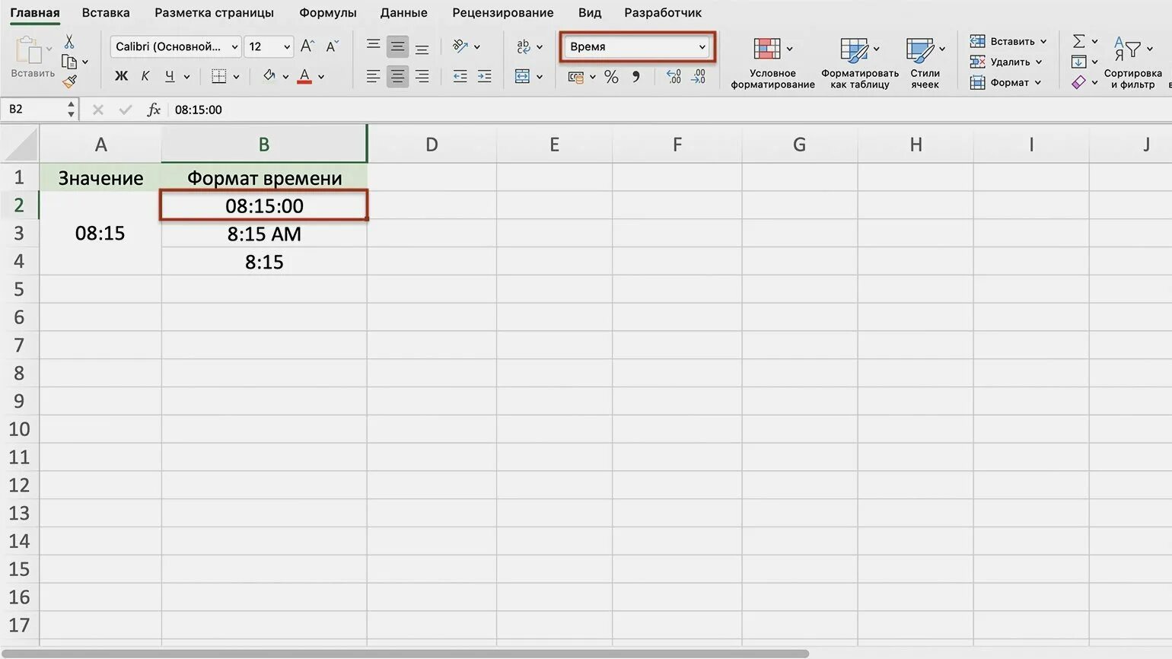Click the Copy icon
Image resolution: width=1172 pixels, height=659 pixels.
click(x=69, y=62)
